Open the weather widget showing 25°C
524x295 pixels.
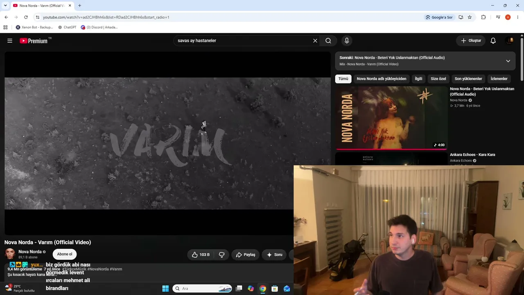(19, 288)
